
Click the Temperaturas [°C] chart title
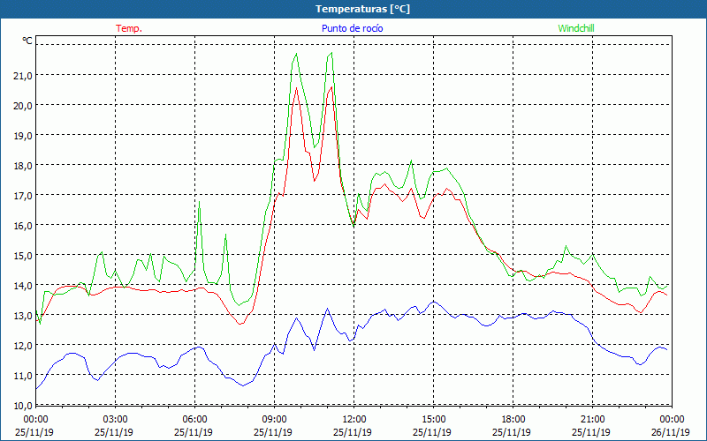(362, 9)
